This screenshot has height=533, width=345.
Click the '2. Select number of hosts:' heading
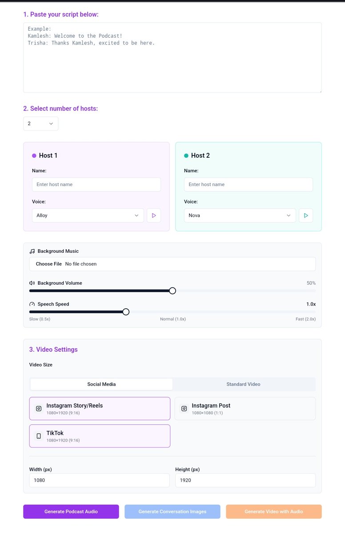(60, 108)
